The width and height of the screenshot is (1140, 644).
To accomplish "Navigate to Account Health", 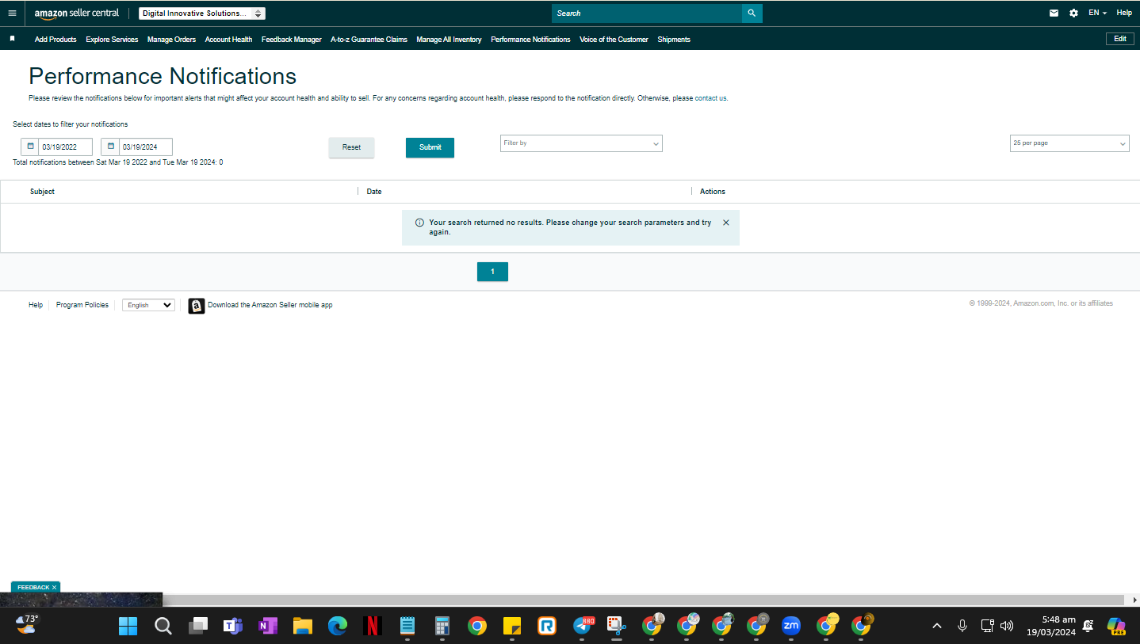I will pos(228,40).
